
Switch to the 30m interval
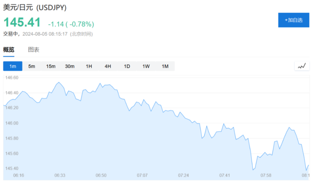tap(70, 66)
